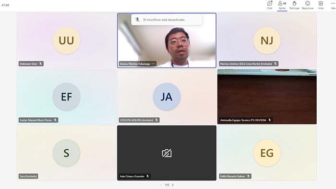Select the EG Edith avatar tile
Image resolution: width=336 pixels, height=189 pixels.
(x=267, y=153)
